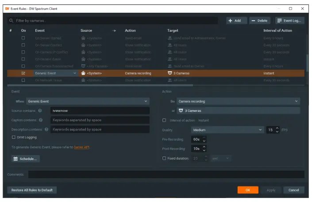312x202 pixels.
Task: Sort by the On column header
Action: click(x=23, y=30)
